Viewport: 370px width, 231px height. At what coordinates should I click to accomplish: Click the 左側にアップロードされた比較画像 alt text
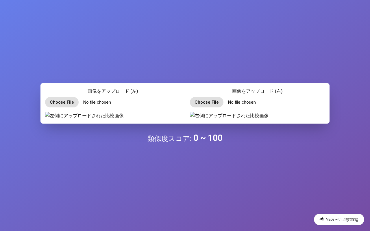tap(87, 116)
